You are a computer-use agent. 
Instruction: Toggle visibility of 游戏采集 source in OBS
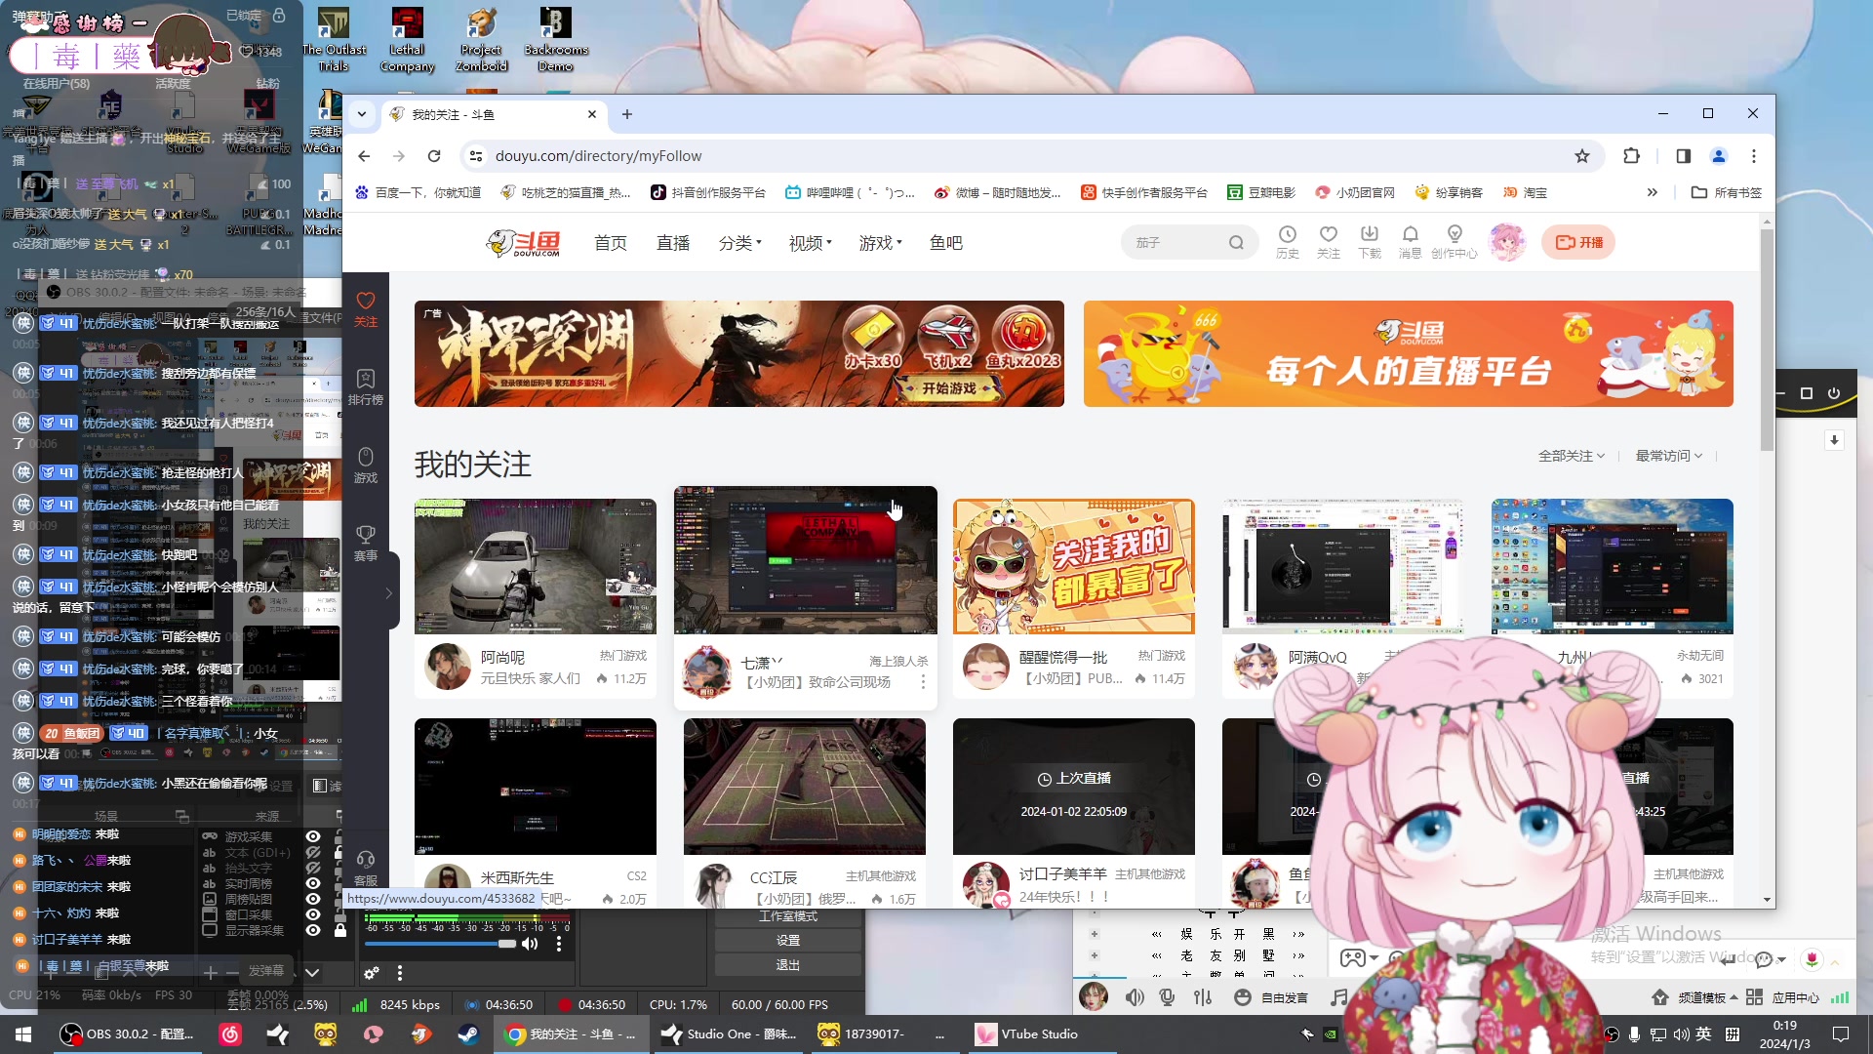(313, 836)
